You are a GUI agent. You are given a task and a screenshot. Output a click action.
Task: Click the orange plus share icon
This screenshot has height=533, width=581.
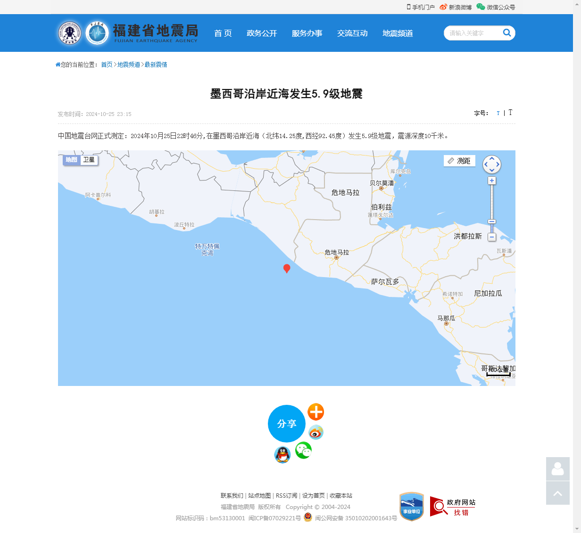coord(315,412)
